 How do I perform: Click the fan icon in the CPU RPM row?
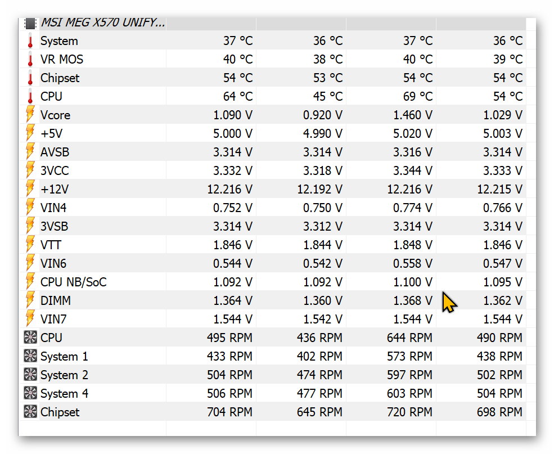pyautogui.click(x=30, y=338)
